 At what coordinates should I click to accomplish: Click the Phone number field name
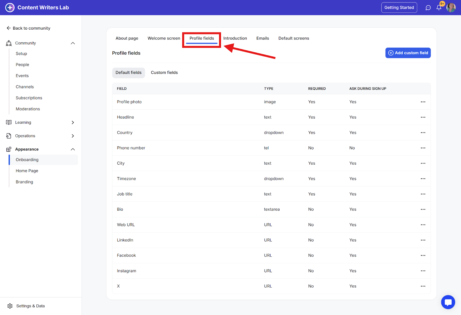(x=131, y=148)
